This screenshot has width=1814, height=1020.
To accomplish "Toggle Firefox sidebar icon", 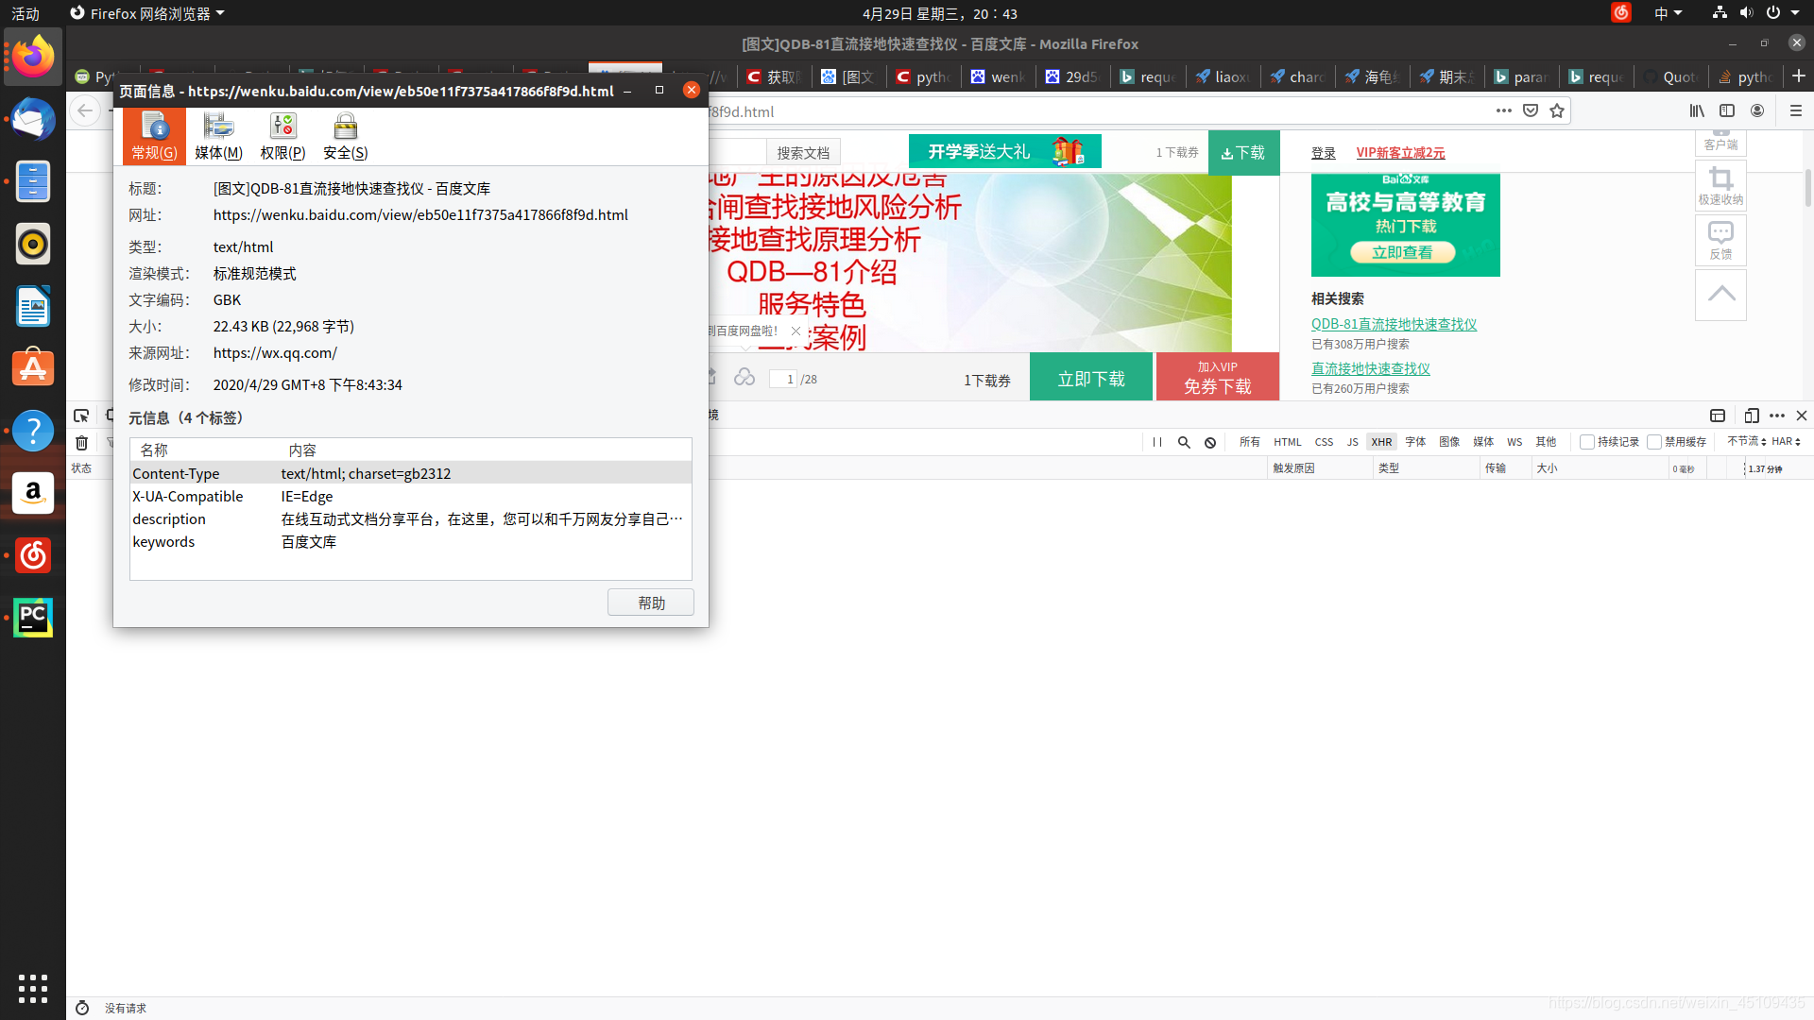I will coord(1727,110).
